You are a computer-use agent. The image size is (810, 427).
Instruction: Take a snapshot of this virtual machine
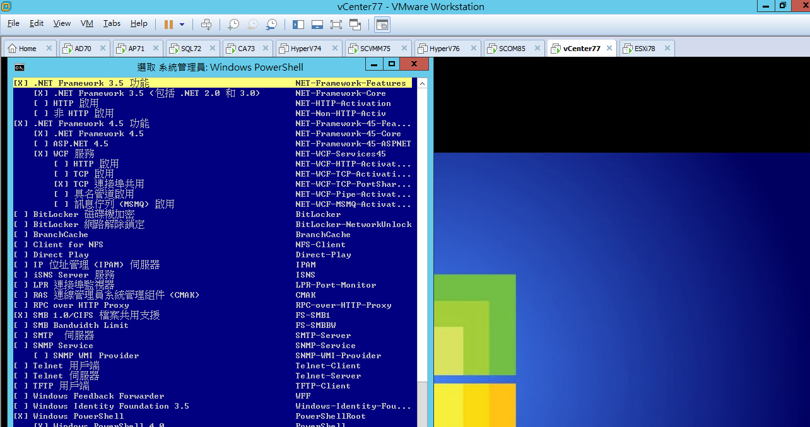pyautogui.click(x=233, y=25)
